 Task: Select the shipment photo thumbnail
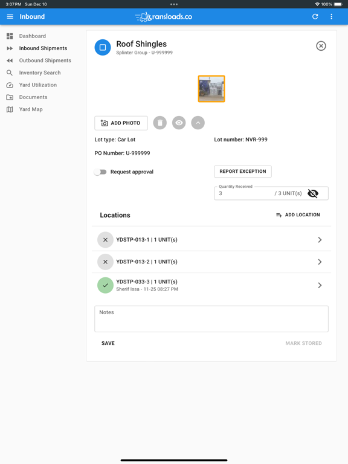(211, 89)
